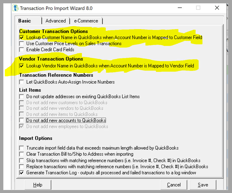Check Clear Transaction Bill to/Ship to Address
The image size is (232, 193).
click(x=22, y=154)
